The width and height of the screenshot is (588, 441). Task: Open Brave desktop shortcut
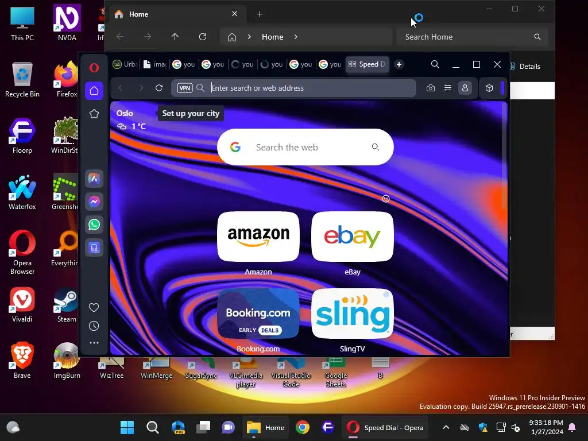22,361
